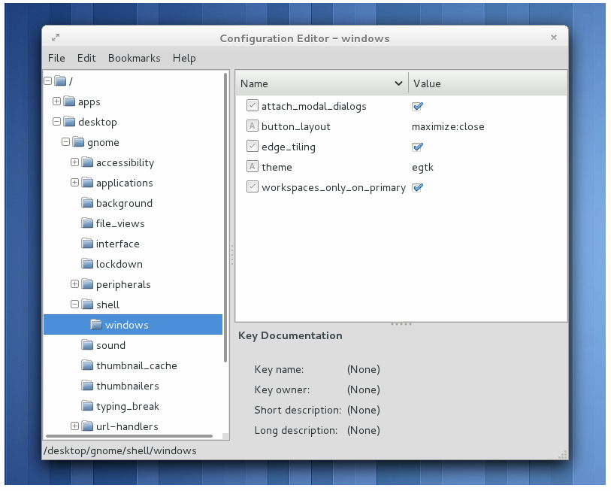Open the Bookmarks menu
The image size is (611, 491).
[134, 58]
